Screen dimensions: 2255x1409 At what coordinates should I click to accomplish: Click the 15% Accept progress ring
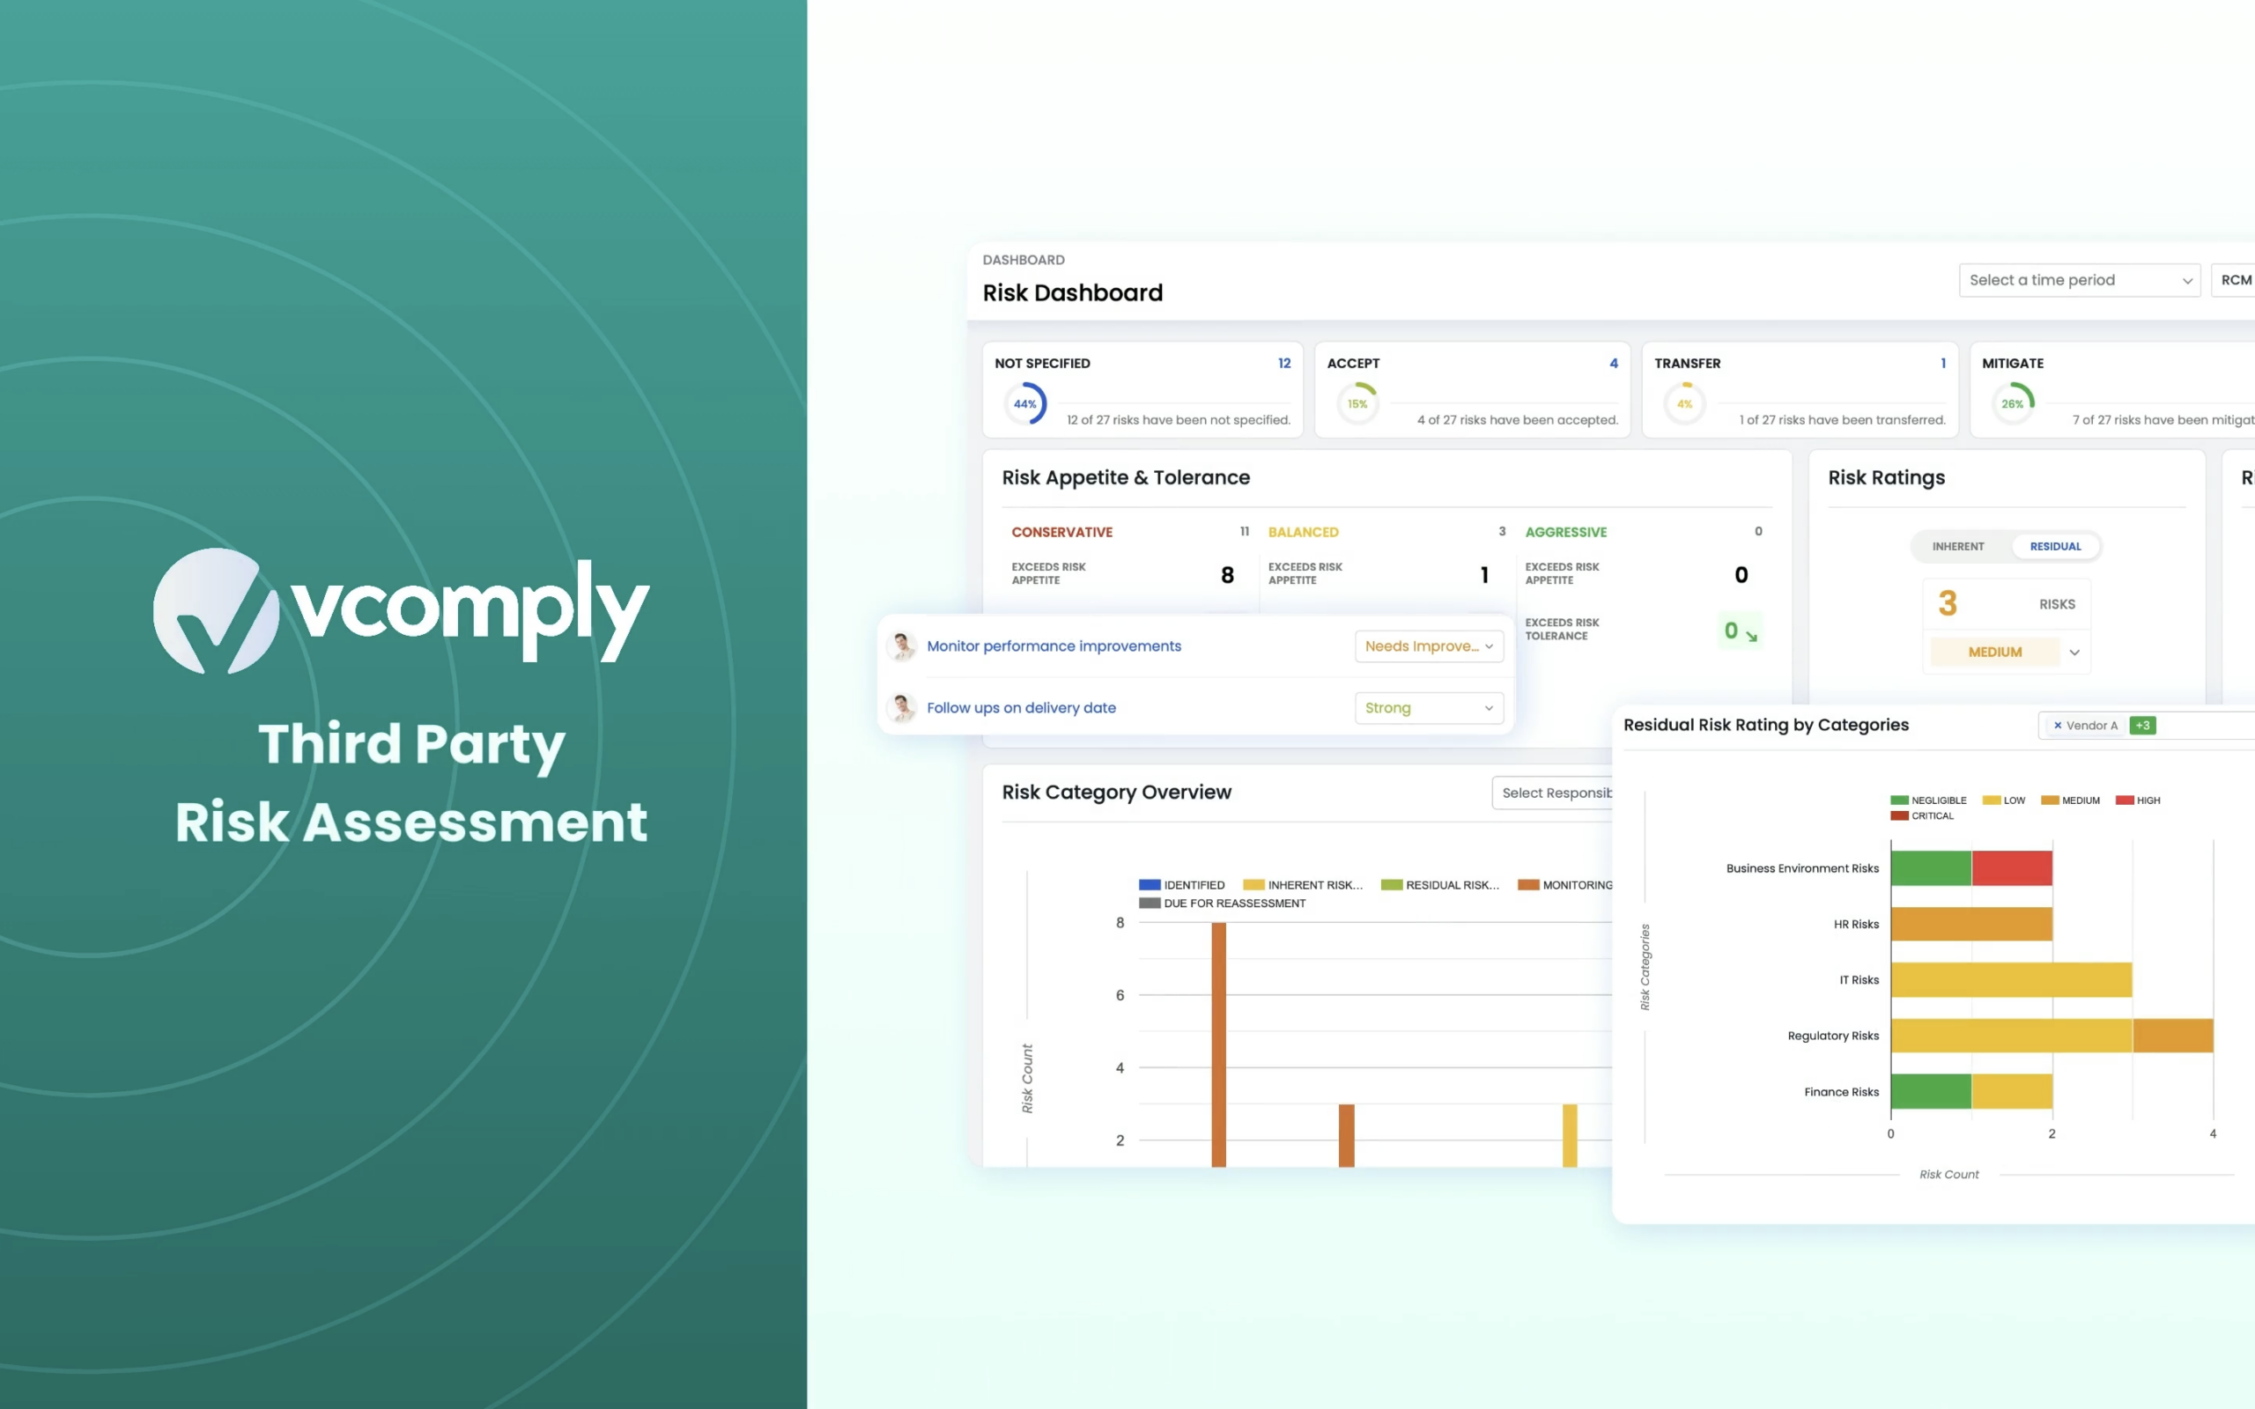click(1357, 403)
